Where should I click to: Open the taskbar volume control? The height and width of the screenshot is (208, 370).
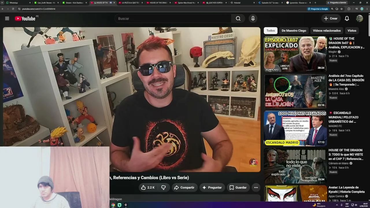(x=356, y=205)
